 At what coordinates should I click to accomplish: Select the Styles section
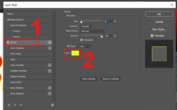point(29,14)
